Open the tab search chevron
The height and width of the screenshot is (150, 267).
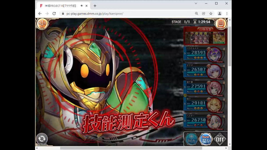point(196,3)
